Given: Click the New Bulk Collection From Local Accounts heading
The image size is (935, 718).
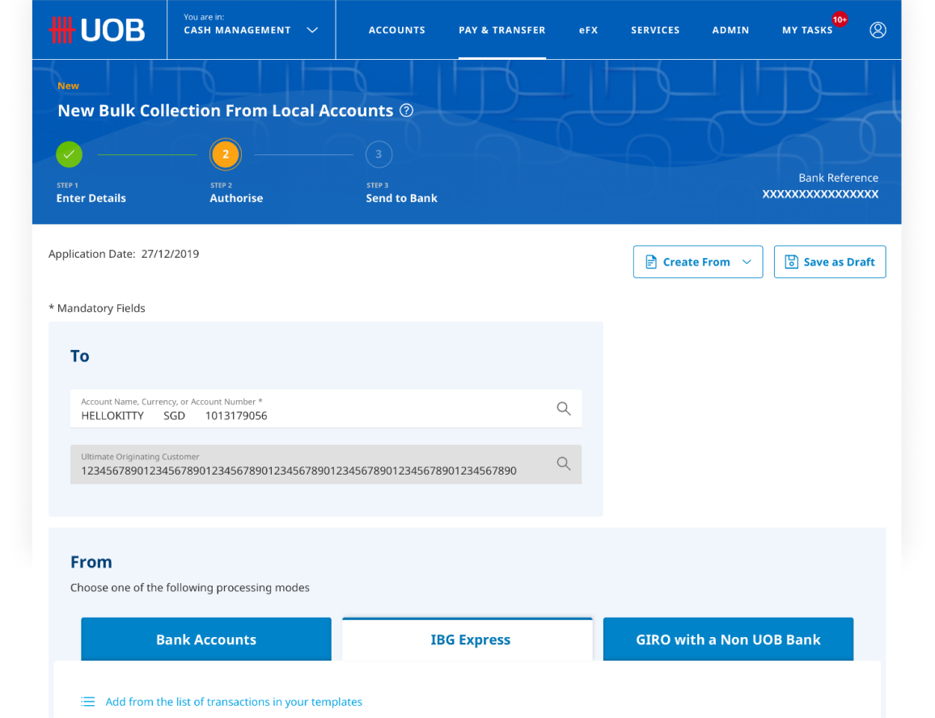Looking at the screenshot, I should point(226,110).
